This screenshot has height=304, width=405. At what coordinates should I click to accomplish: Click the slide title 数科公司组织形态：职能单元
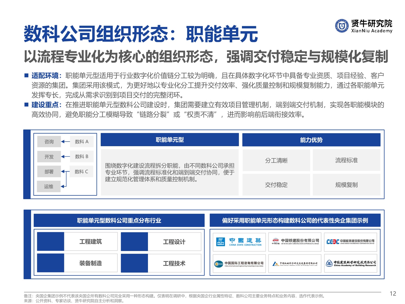[x=141, y=34]
